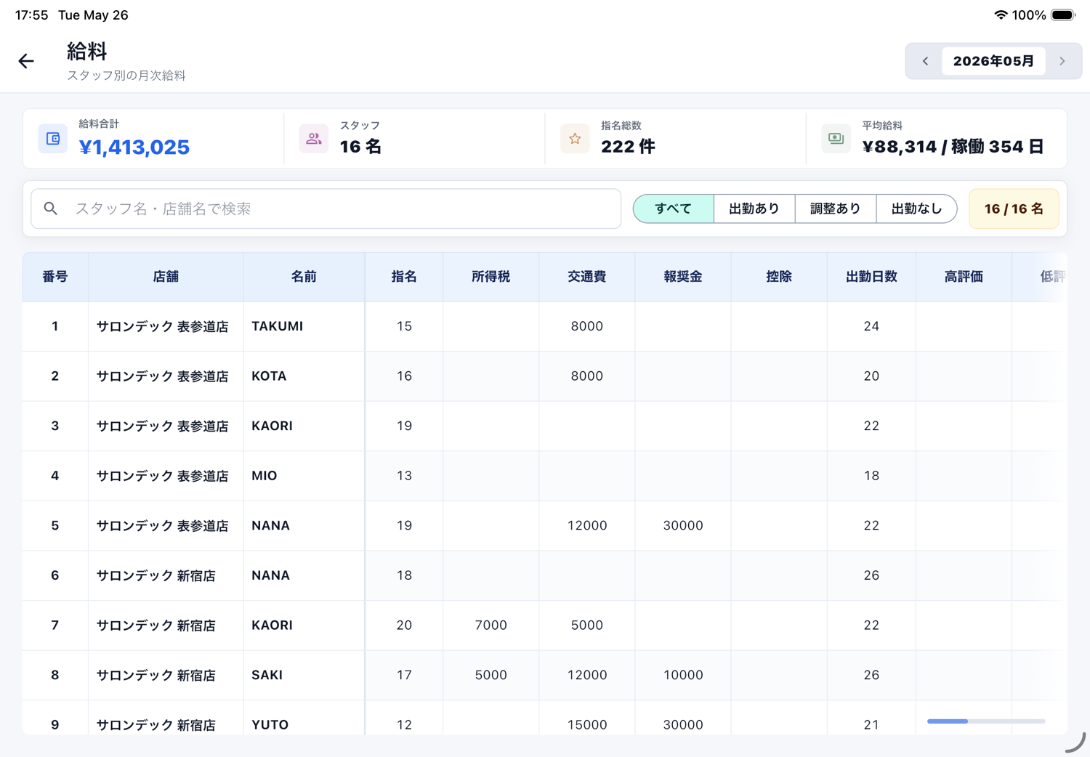Click the star icon beside 指名総数

[x=575, y=139]
